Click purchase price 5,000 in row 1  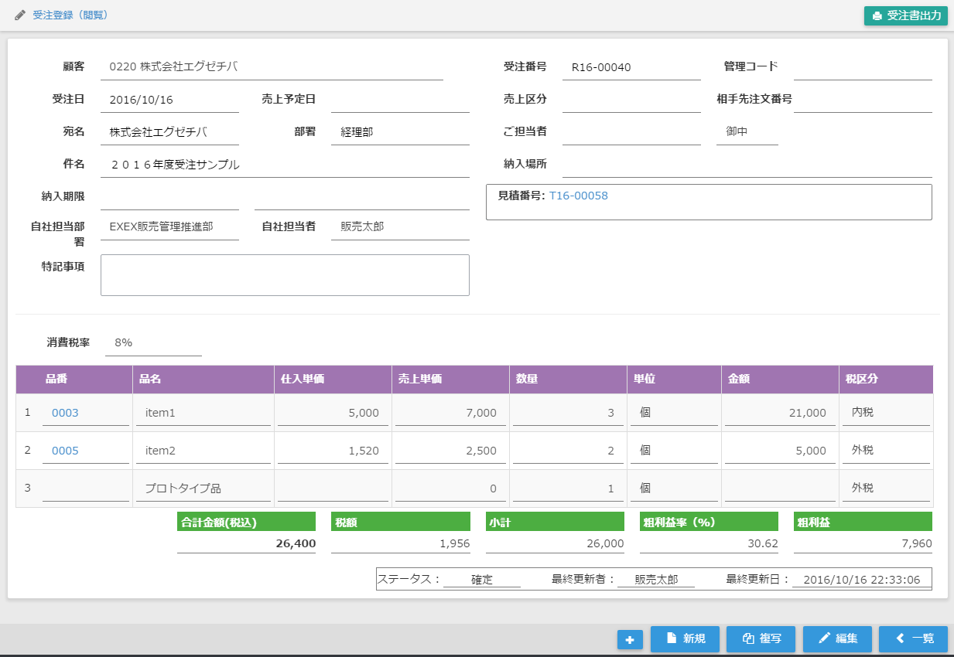(333, 413)
